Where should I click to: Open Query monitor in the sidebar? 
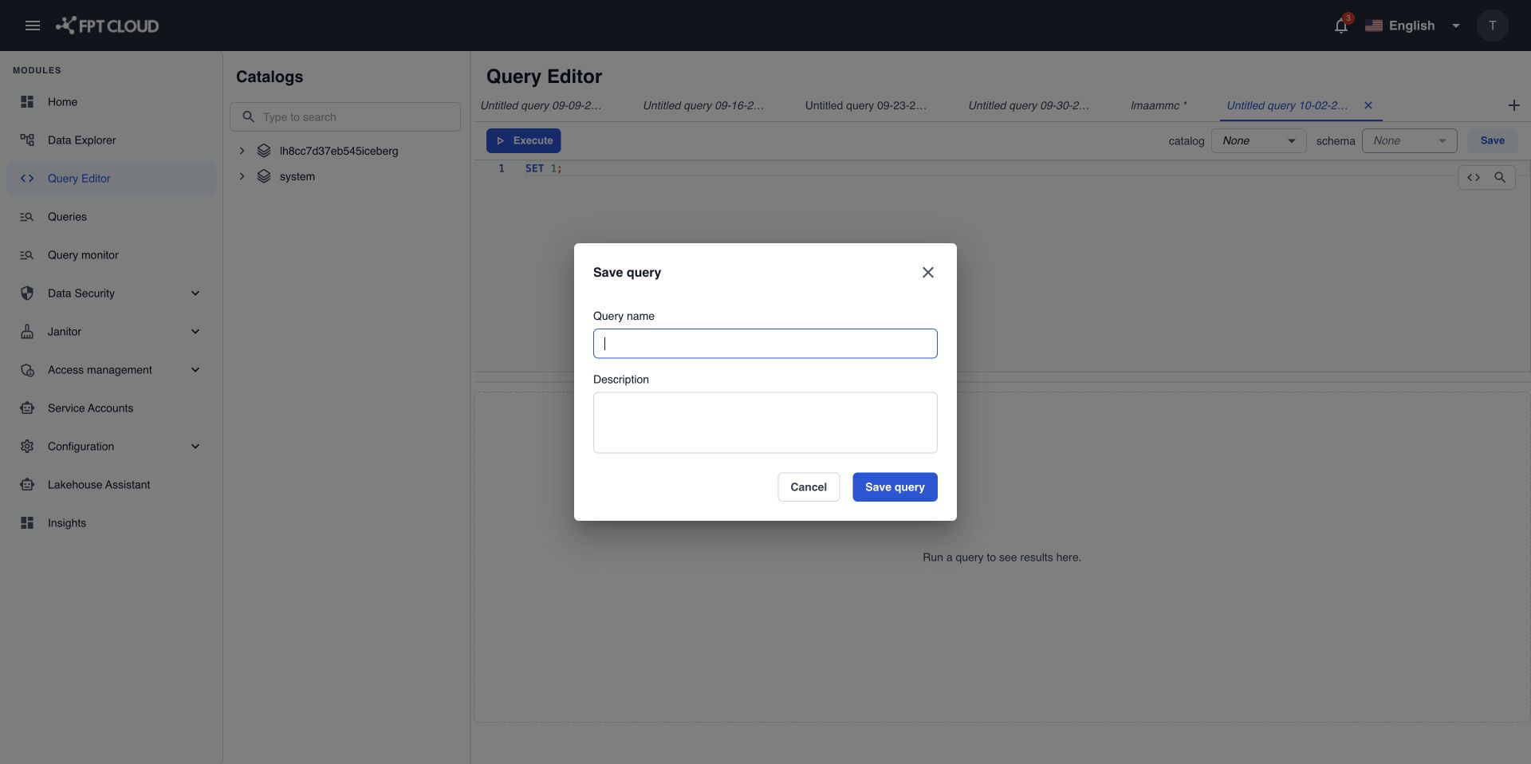(112, 255)
